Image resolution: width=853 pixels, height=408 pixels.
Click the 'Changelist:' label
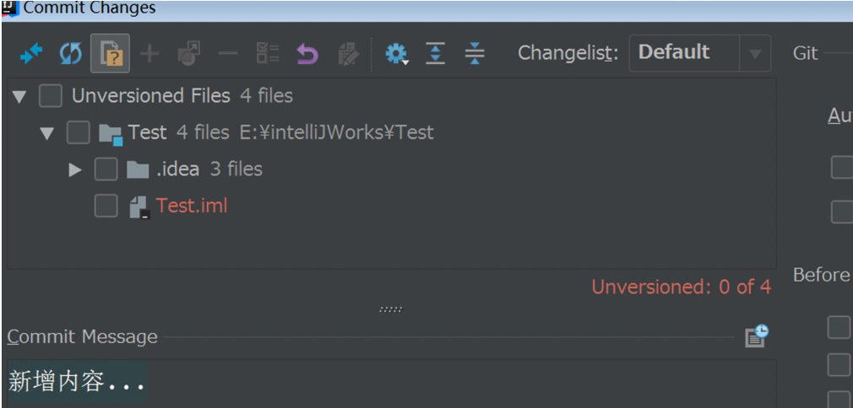coord(568,53)
